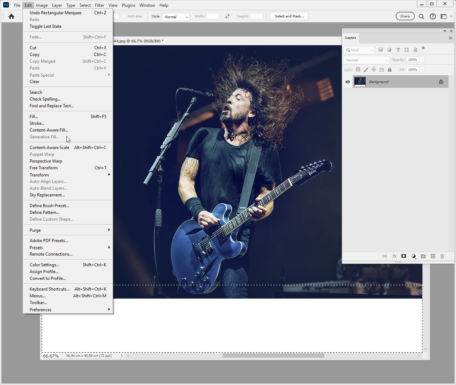Viewport: 456px width, 385px height.
Task: Click the horizontal scrollbar thumb
Action: pyautogui.click(x=273, y=355)
